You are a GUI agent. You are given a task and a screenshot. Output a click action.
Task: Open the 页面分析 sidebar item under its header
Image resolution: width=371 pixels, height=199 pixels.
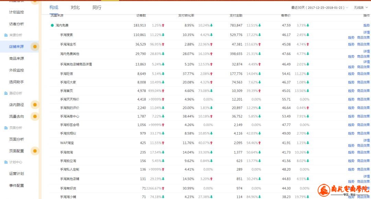pyautogui.click(x=16, y=139)
